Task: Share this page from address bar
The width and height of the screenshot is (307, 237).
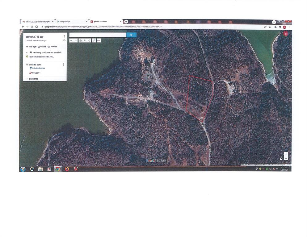Action: (265, 27)
